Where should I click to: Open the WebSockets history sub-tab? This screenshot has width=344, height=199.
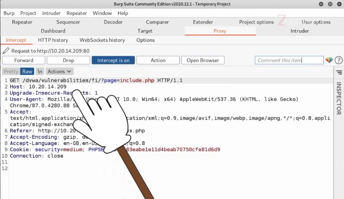click(x=102, y=40)
